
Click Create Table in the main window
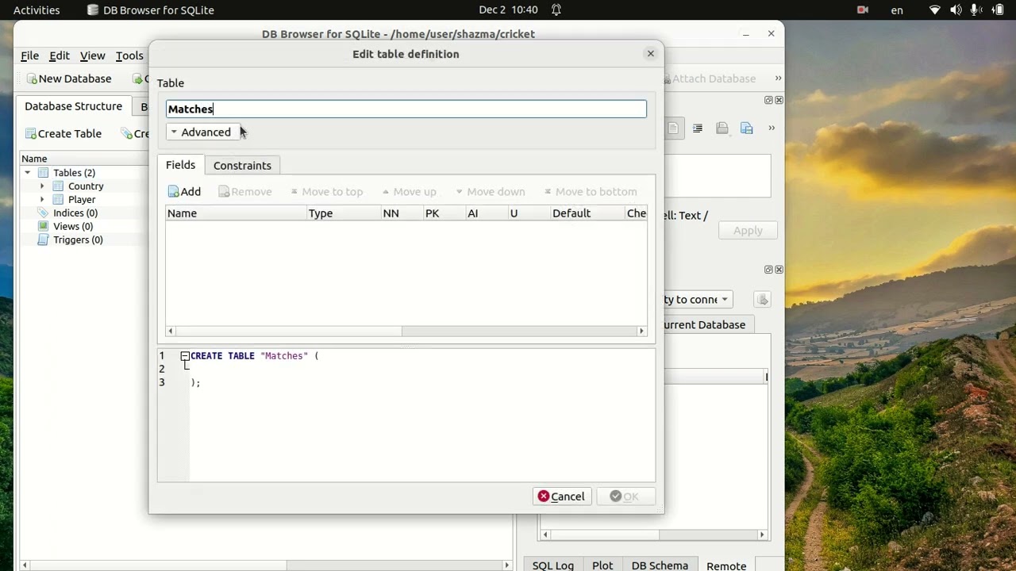tap(63, 133)
